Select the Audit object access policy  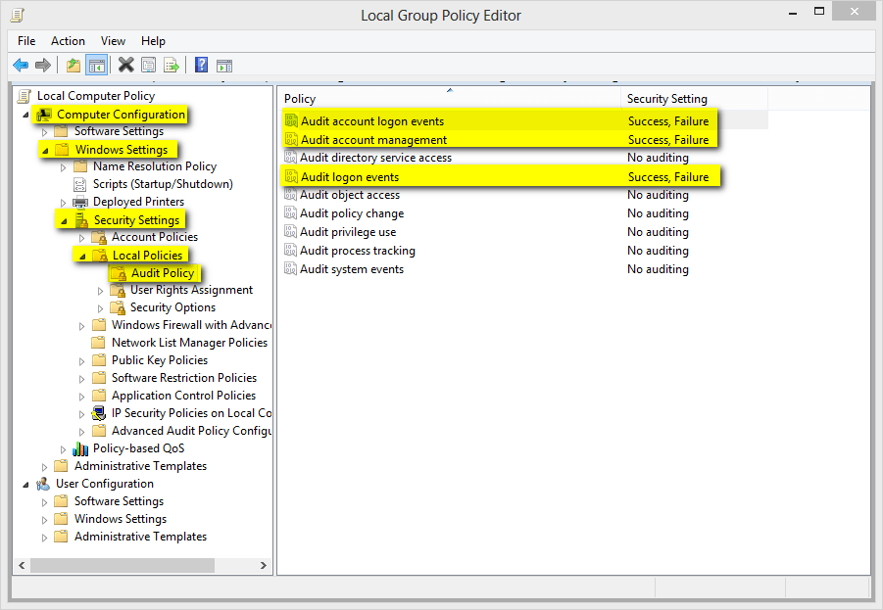349,195
